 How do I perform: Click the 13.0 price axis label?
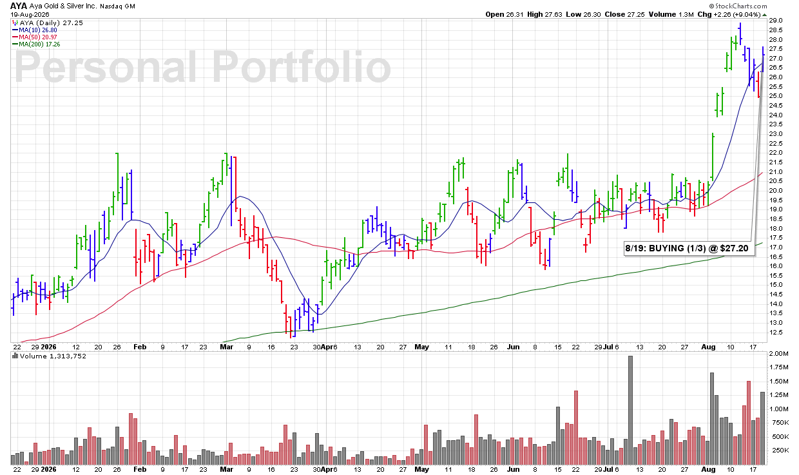[776, 323]
